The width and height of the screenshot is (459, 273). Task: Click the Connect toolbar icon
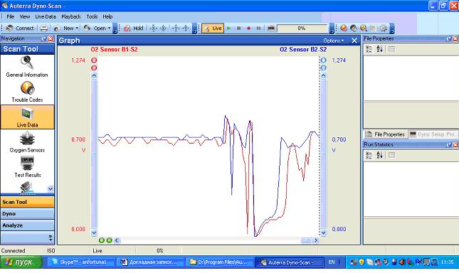coord(20,28)
